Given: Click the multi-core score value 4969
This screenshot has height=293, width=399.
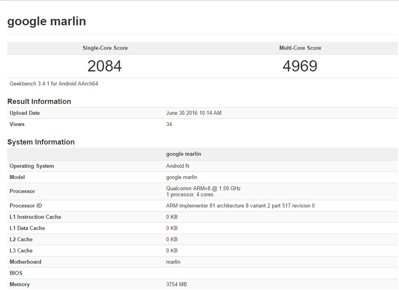Looking at the screenshot, I should pyautogui.click(x=300, y=66).
